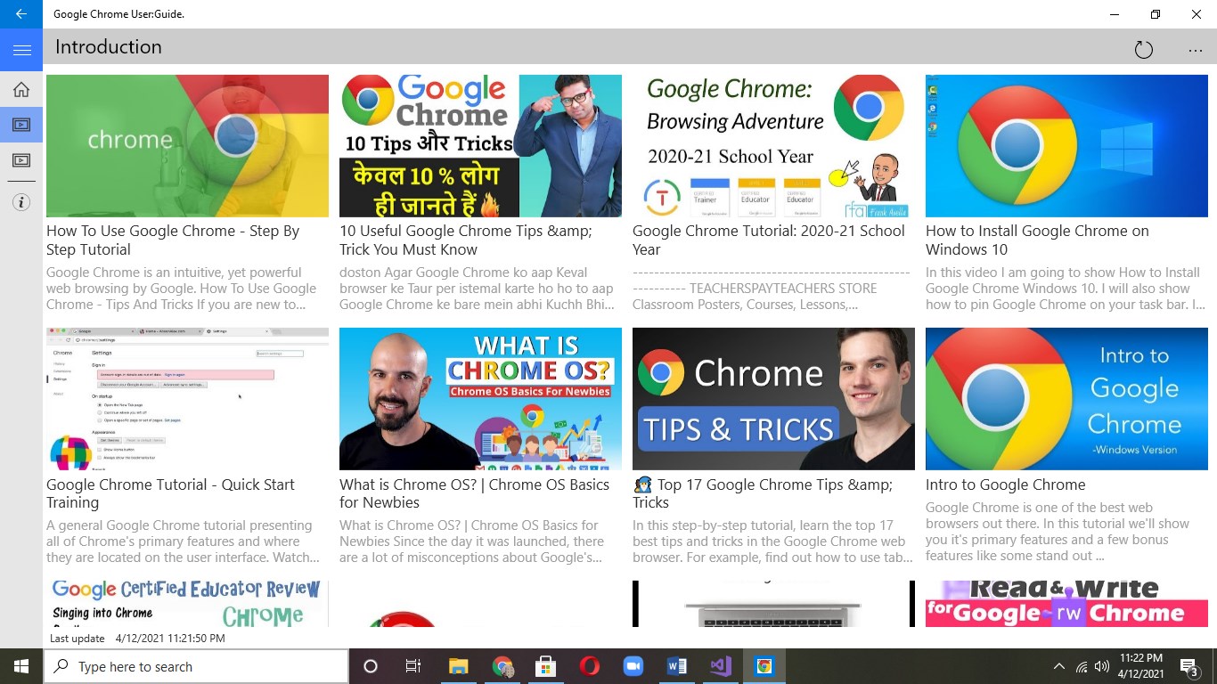Screen dimensions: 1217x684
Task: Refresh the video list
Action: coord(1144,50)
